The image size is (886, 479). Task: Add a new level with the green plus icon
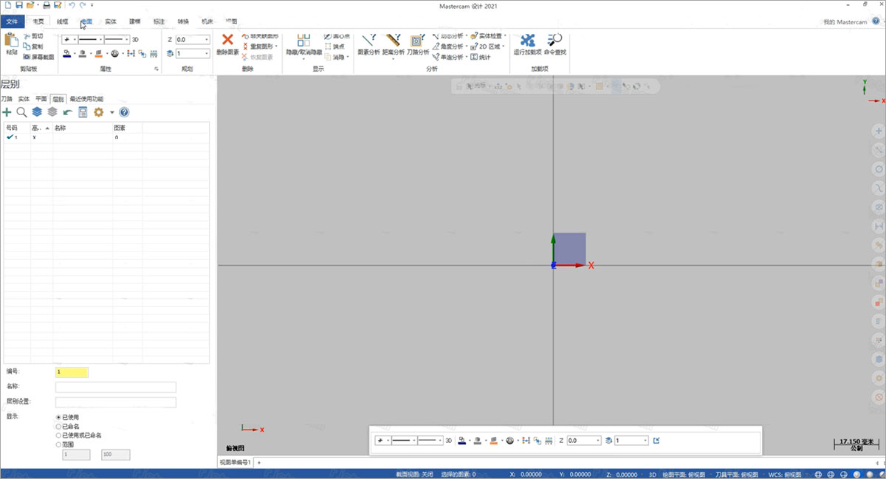point(7,112)
